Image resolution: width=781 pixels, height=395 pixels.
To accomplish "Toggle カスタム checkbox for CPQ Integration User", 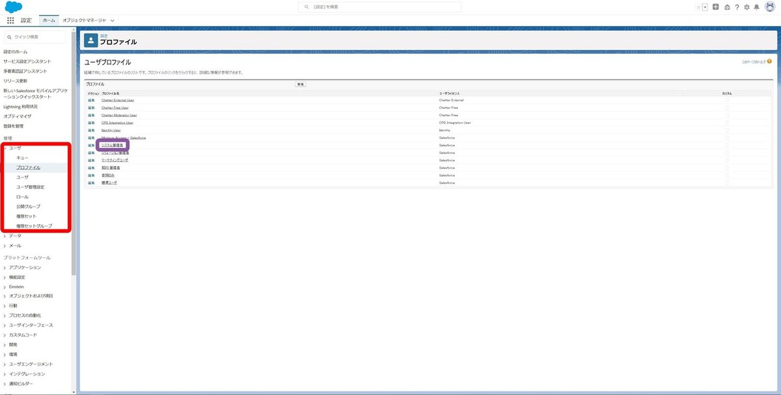I will tap(727, 122).
